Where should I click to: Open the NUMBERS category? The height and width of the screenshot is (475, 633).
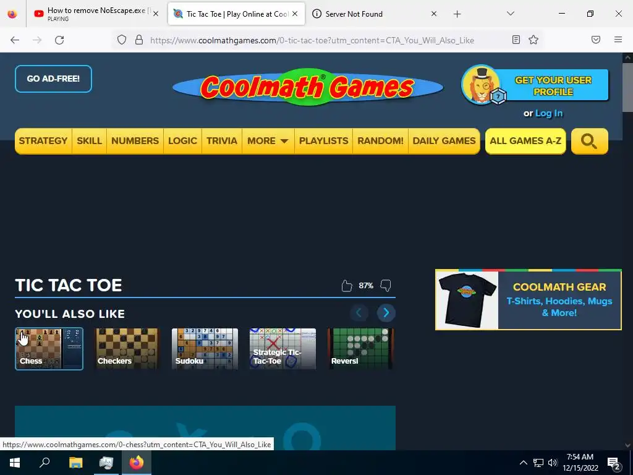point(135,141)
